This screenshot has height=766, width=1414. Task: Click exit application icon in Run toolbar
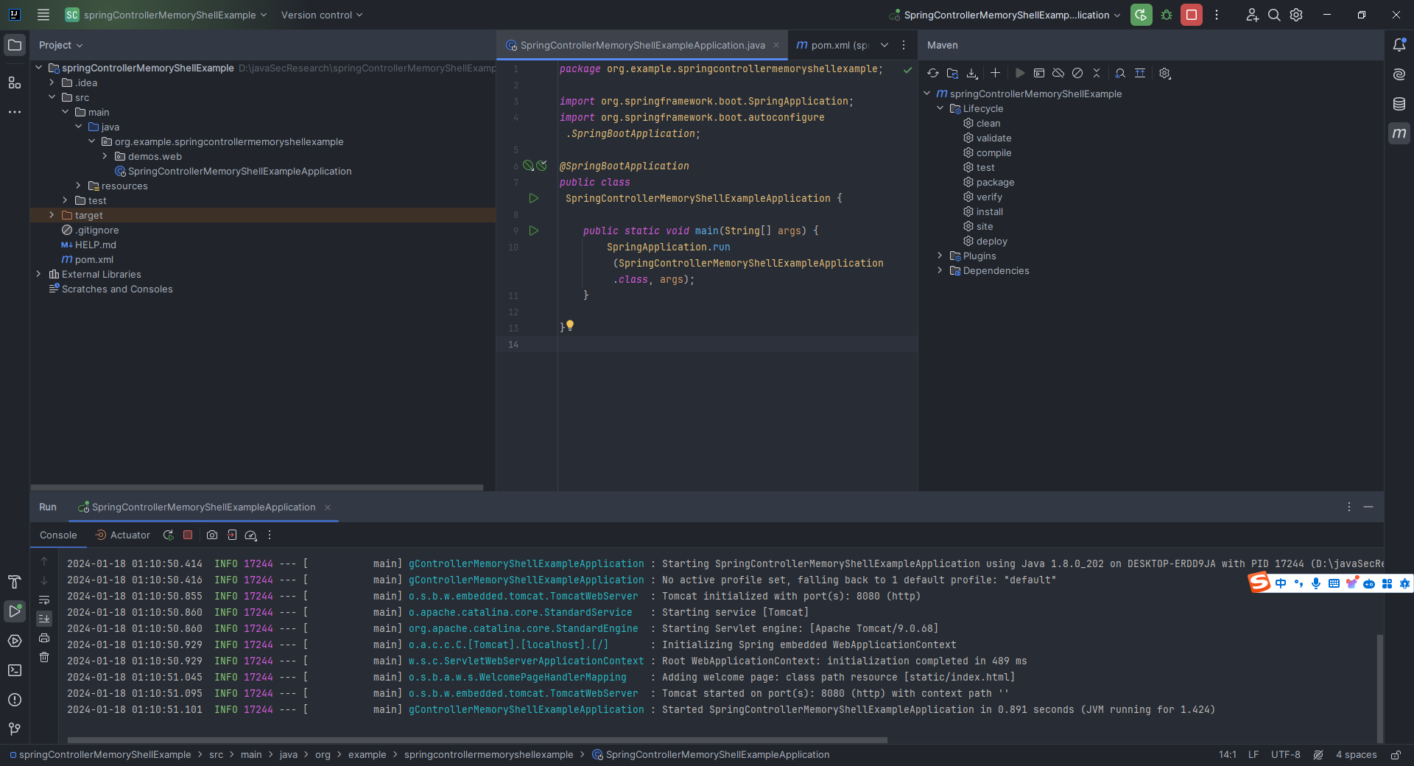pyautogui.click(x=232, y=535)
